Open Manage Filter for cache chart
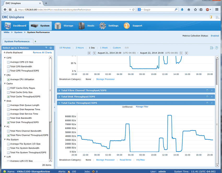Image resolution: width=222 pixels, height=173 pixels. tap(142, 107)
